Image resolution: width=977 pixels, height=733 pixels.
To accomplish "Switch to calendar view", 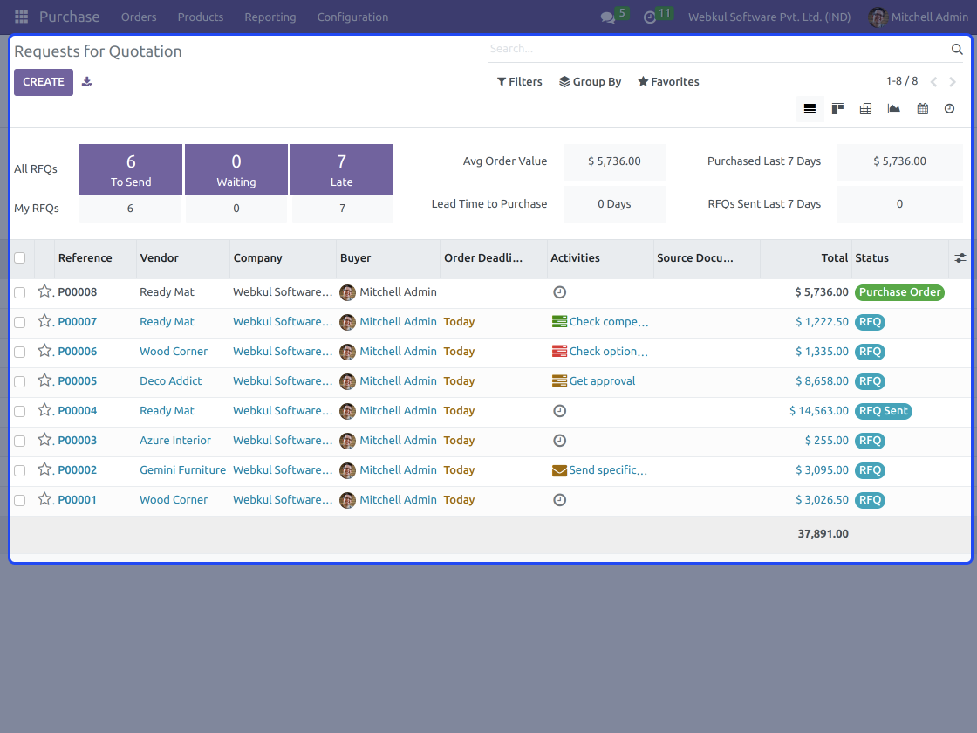I will pos(922,109).
